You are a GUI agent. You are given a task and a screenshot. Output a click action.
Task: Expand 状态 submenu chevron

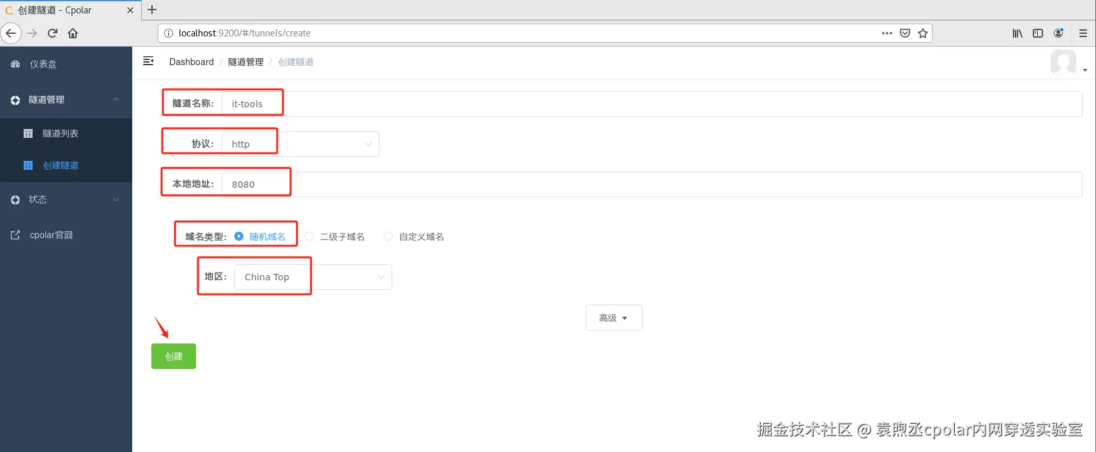(116, 200)
